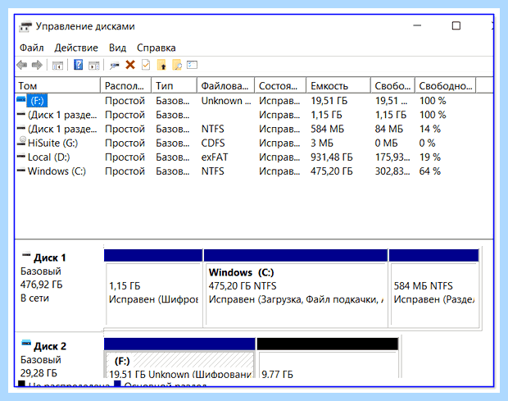This screenshot has height=401, width=508.
Task: Click the 19 % free percentage cell
Action: click(x=429, y=157)
